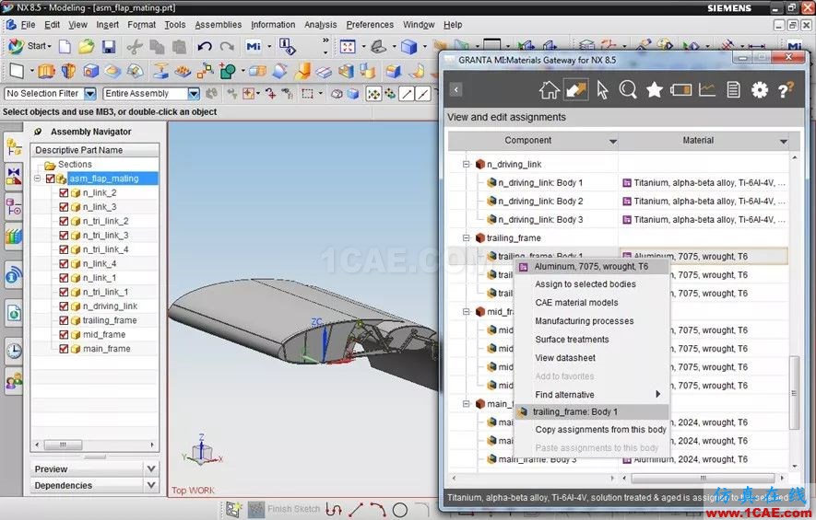Uncheck the trailing_frame component checkbox
This screenshot has width=816, height=520.
tap(64, 320)
